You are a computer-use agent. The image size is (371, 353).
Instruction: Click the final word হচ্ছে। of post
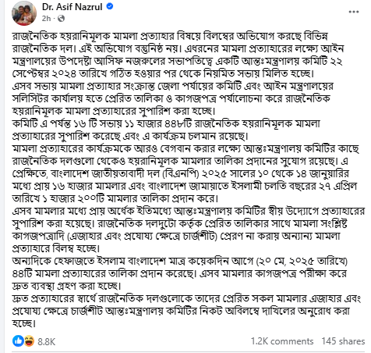tap(23, 323)
